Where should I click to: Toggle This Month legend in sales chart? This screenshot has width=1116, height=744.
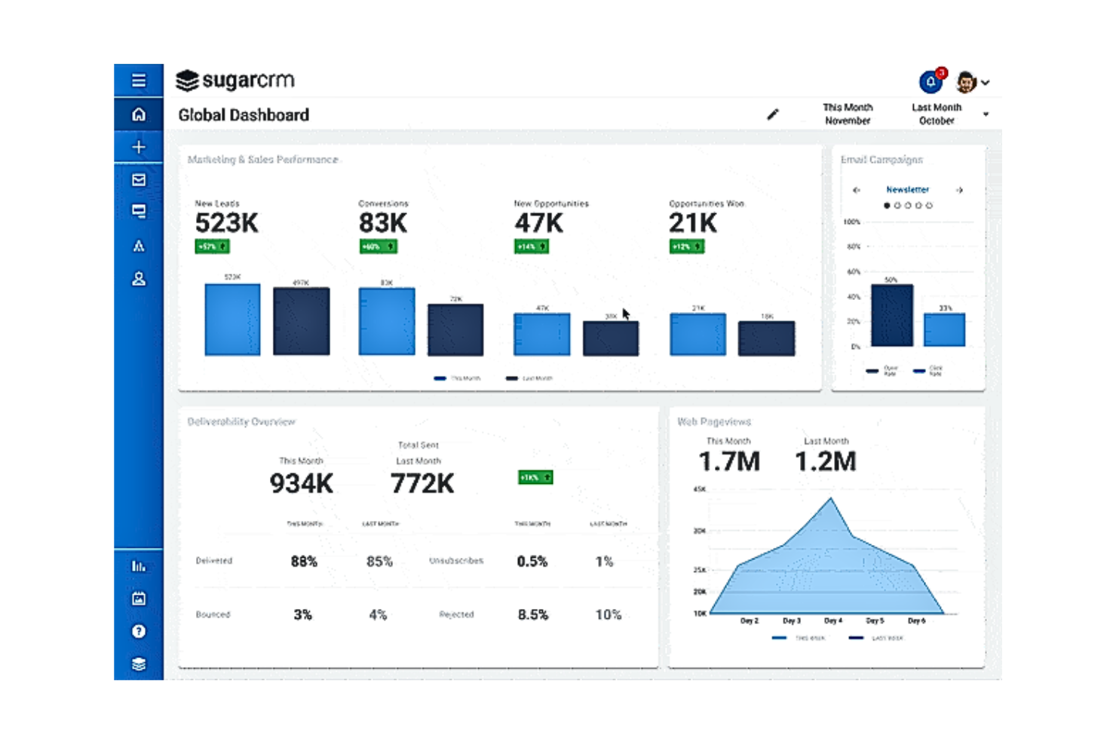click(457, 378)
